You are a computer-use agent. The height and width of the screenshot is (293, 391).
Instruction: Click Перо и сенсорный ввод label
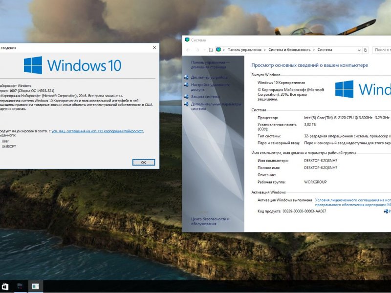[279, 143]
